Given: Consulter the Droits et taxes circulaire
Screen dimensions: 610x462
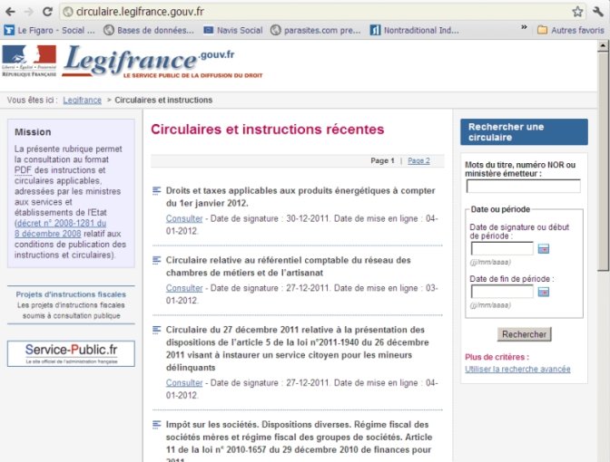Looking at the screenshot, I should 184,218.
